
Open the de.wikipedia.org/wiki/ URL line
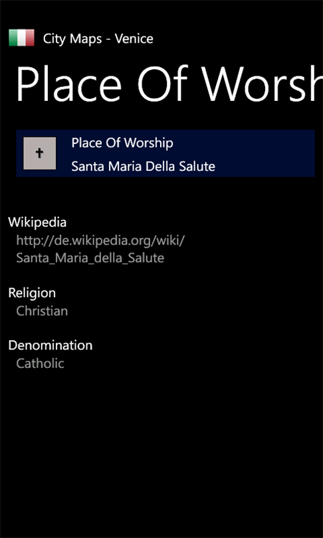click(x=100, y=240)
